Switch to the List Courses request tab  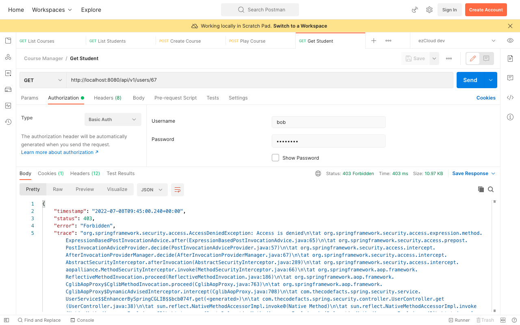click(51, 41)
